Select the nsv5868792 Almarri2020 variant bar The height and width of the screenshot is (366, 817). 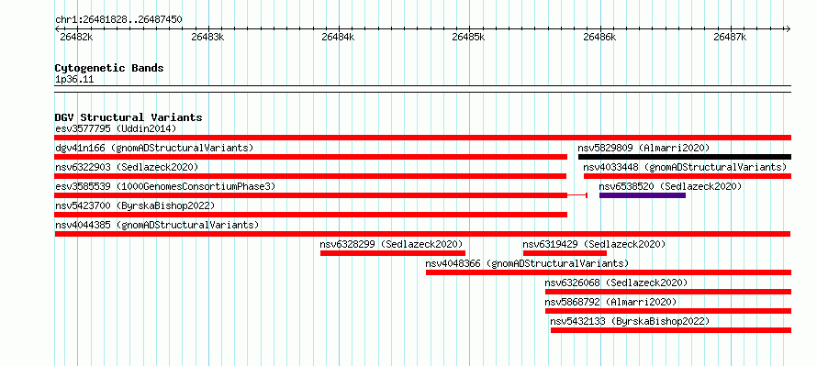668,311
